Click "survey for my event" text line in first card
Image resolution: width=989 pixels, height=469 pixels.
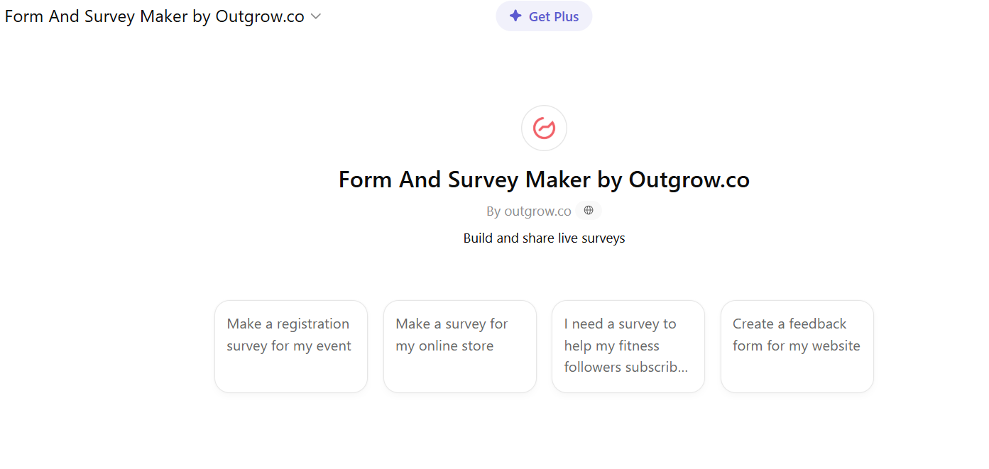click(x=289, y=346)
